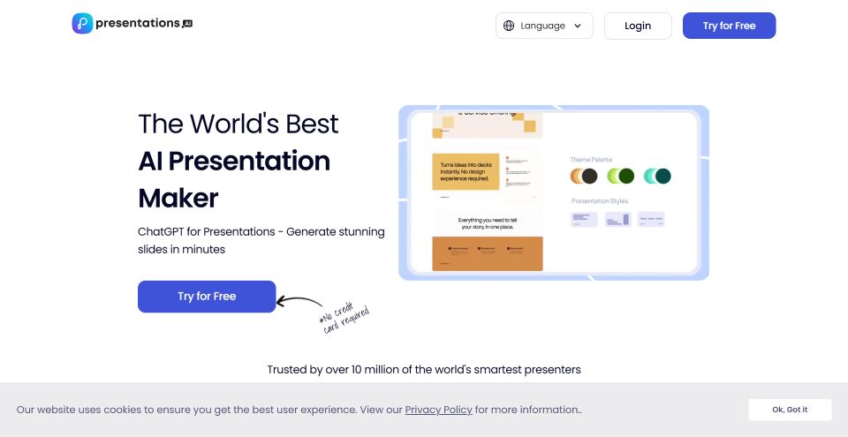This screenshot has width=848, height=437.
Task: Choose the third presentation style thumbnail
Action: tap(651, 219)
